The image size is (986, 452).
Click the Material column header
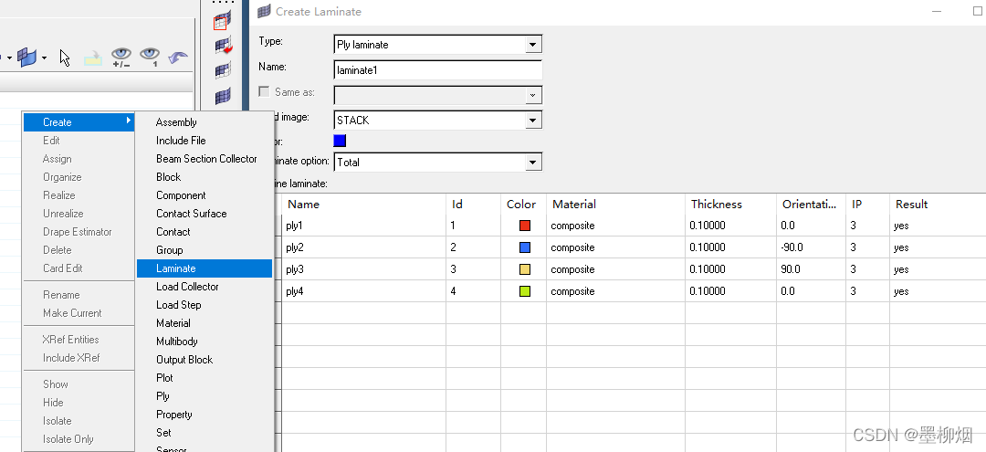click(574, 205)
